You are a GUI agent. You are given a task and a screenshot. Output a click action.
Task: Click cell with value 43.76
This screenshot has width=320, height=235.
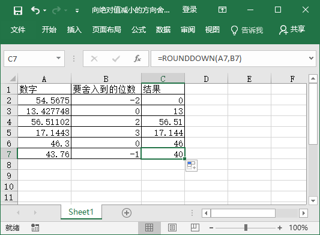coord(44,154)
